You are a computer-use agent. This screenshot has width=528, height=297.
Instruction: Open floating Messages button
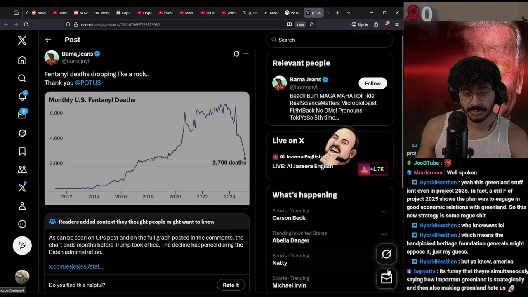(387, 278)
